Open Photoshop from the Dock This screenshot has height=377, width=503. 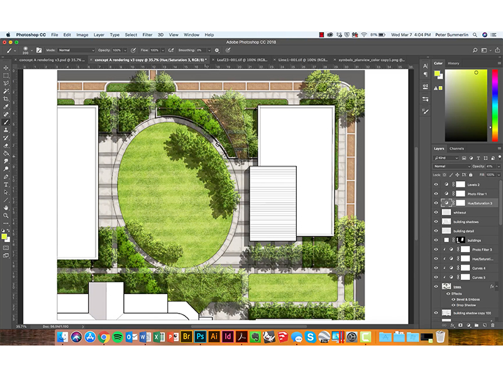201,337
